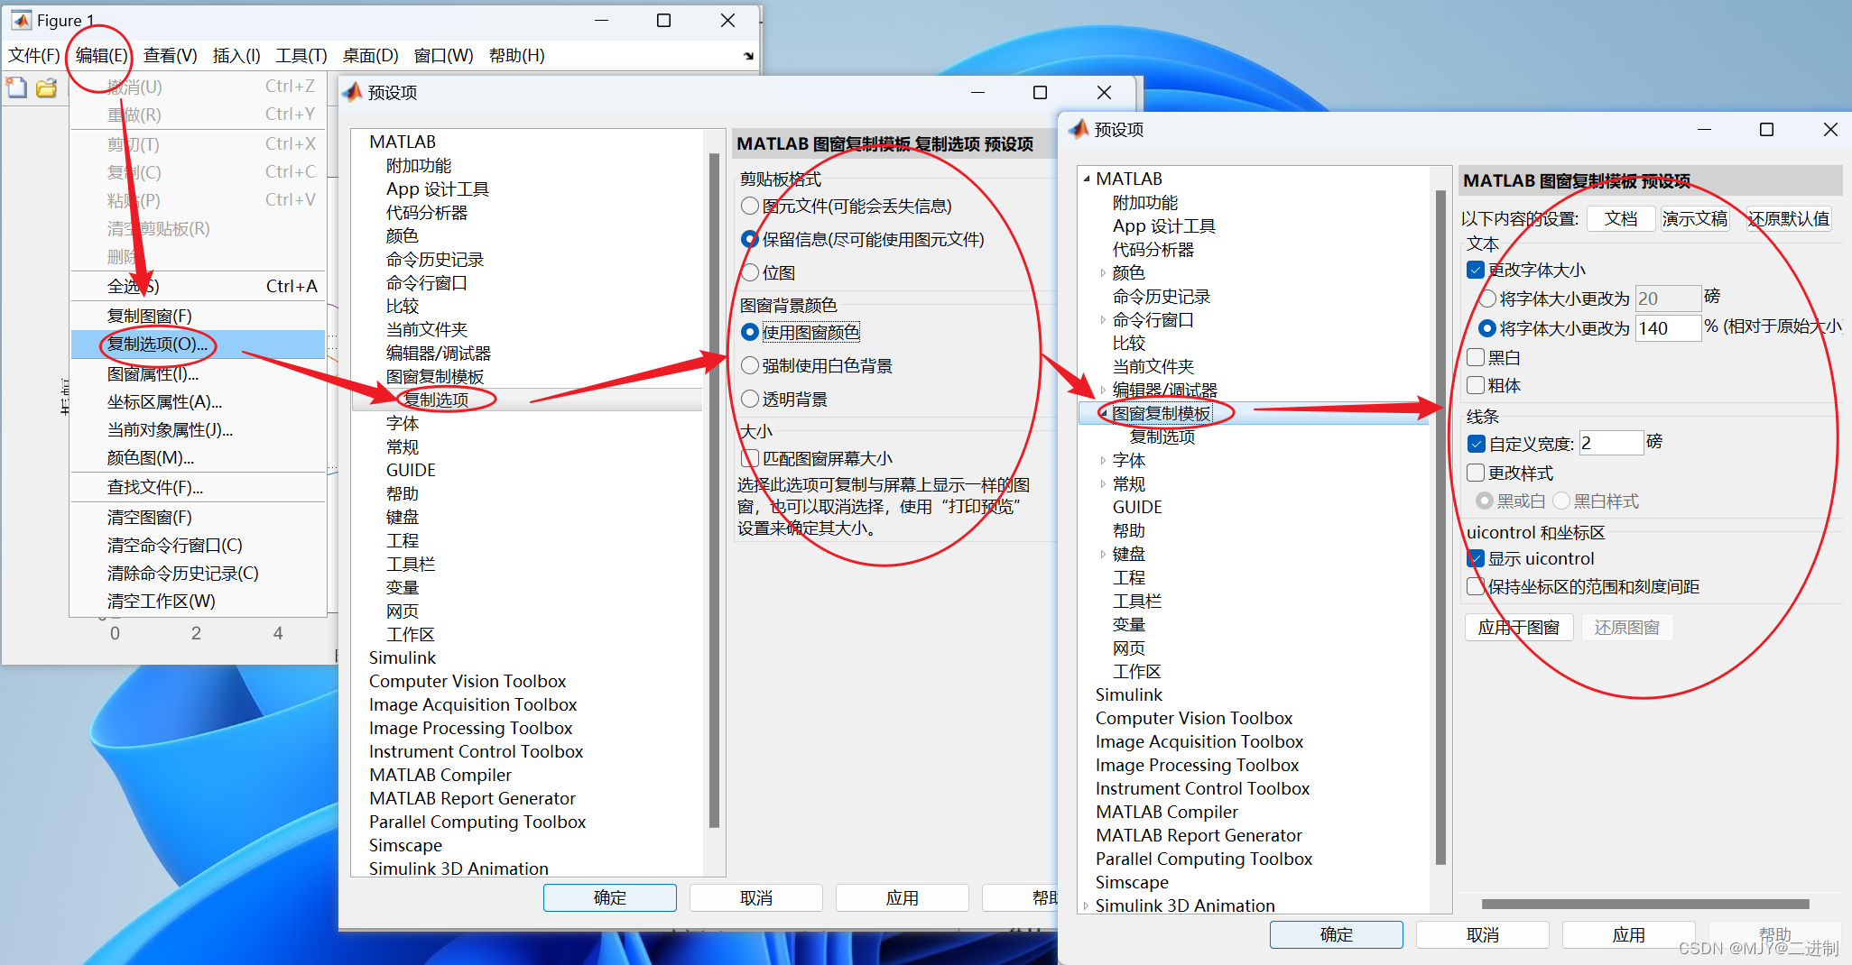
Task: Choose 全选 (Ctrl+A) from the Edit menu
Action: [x=198, y=286]
